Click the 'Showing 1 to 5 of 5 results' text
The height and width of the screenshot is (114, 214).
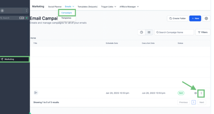click(46, 102)
